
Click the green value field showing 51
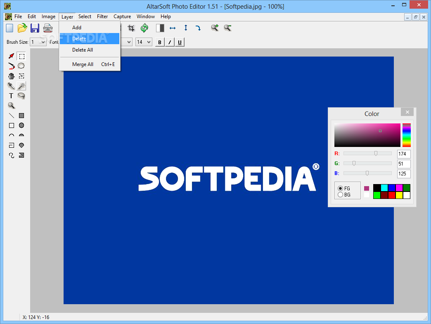pos(404,164)
